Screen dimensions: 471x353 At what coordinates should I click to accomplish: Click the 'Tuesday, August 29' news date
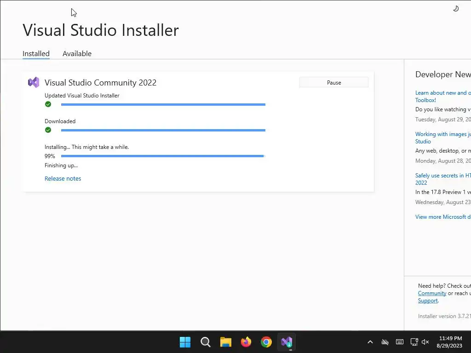tap(443, 120)
